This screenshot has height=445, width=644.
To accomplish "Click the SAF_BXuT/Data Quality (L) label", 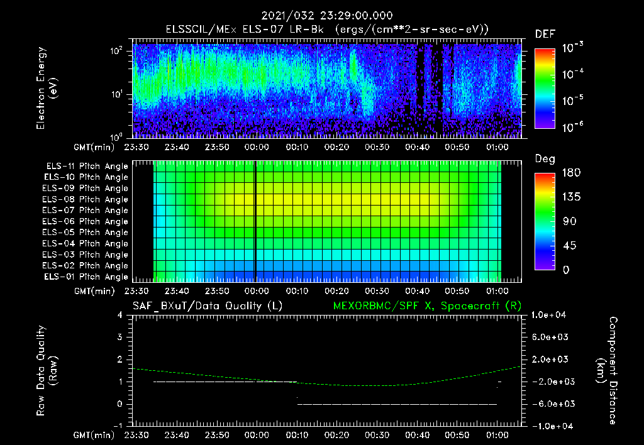I will point(208,306).
